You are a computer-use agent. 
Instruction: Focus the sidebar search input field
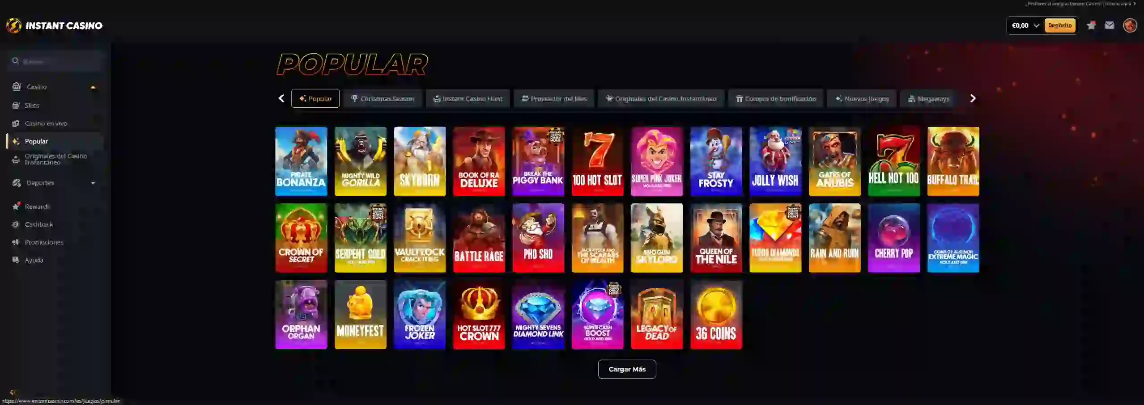tap(55, 61)
